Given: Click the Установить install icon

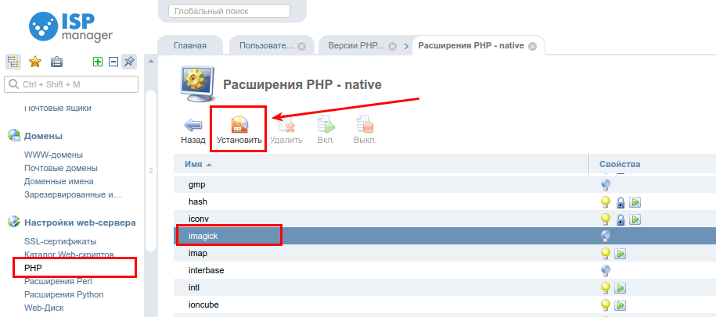Looking at the screenshot, I should pyautogui.click(x=239, y=124).
